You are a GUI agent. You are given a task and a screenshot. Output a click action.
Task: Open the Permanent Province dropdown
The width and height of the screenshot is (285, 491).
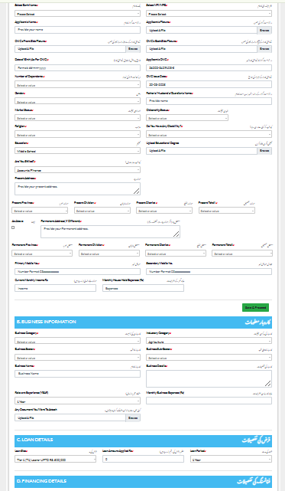42,254
